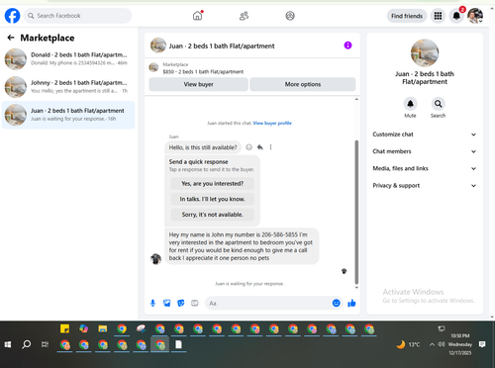Open Johnny's apartment conversation

pyautogui.click(x=68, y=87)
